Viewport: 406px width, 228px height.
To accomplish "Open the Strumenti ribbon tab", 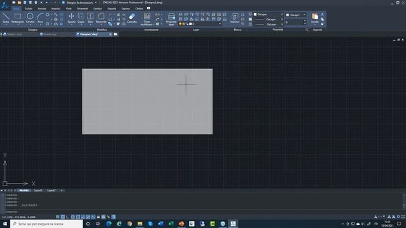I will [82, 8].
